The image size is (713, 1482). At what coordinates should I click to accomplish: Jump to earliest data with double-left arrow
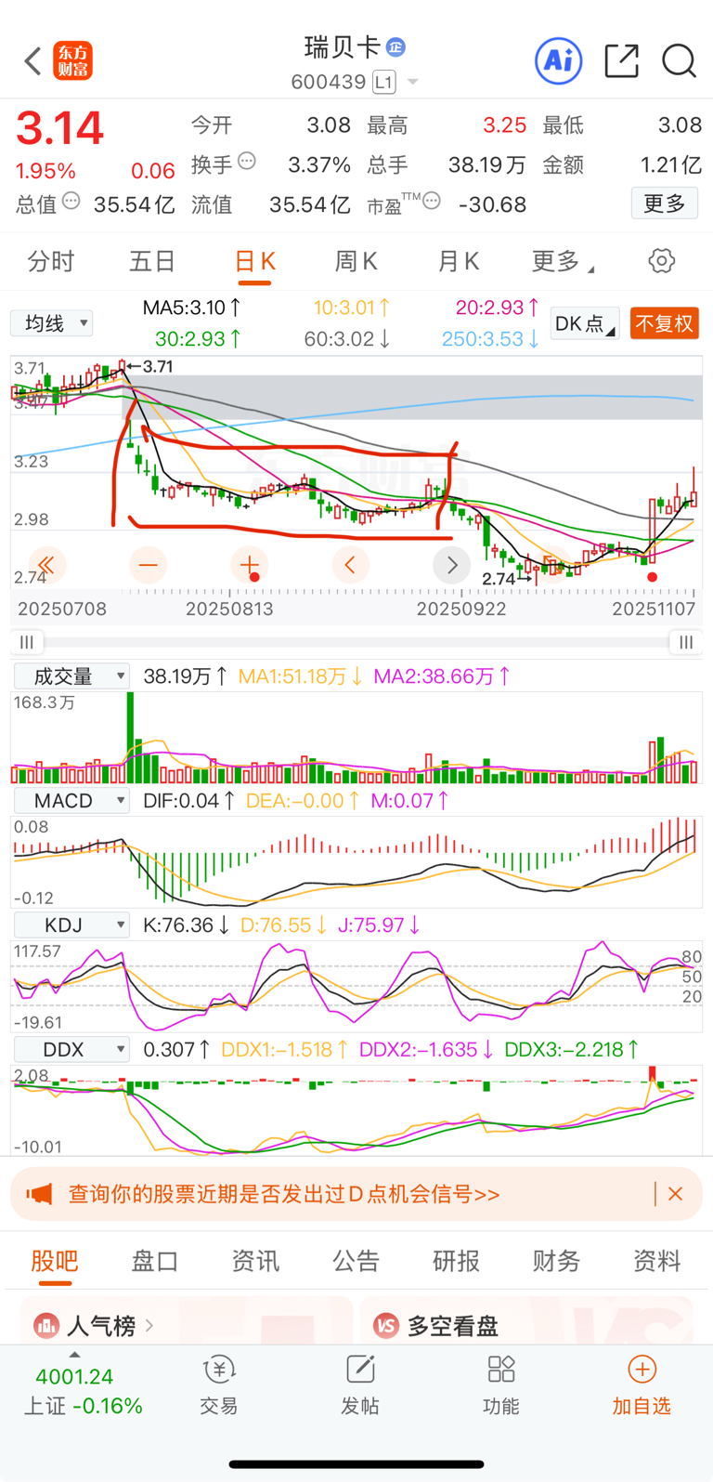click(x=45, y=564)
